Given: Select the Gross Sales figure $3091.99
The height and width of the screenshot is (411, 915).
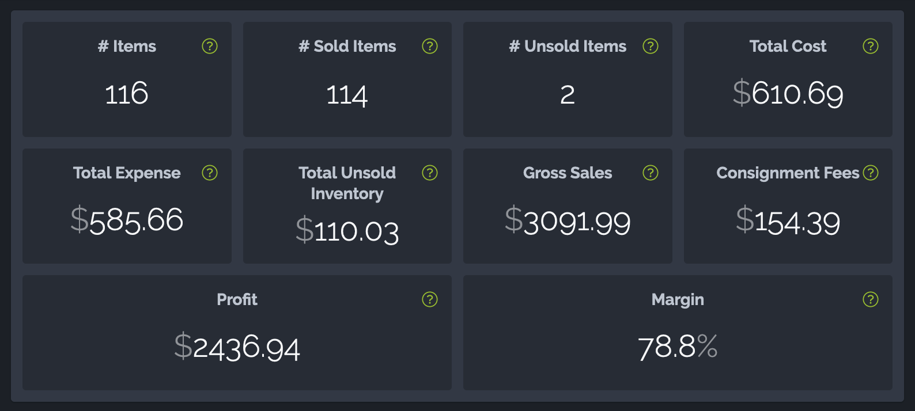Looking at the screenshot, I should click(x=568, y=221).
